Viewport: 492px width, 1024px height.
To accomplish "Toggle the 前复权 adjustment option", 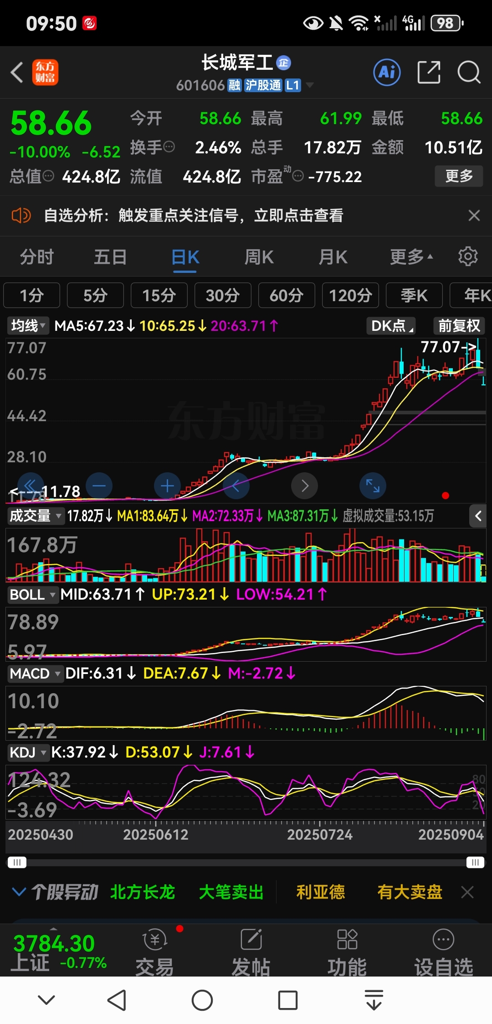I will tap(459, 326).
